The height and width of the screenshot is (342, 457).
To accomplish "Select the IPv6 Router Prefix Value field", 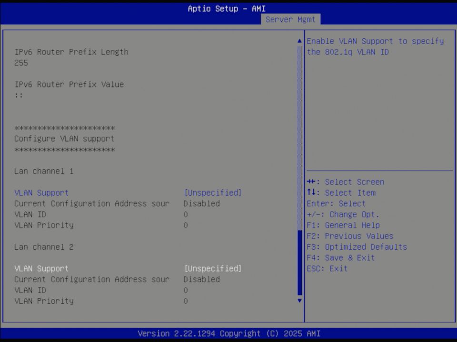I will tap(69, 84).
